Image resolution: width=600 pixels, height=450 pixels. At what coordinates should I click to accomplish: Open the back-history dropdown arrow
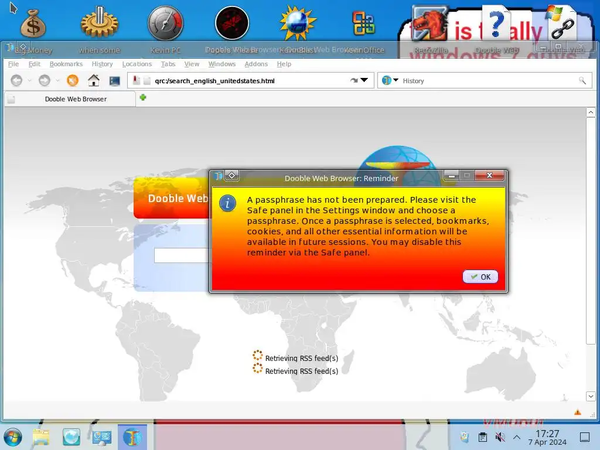pyautogui.click(x=29, y=80)
